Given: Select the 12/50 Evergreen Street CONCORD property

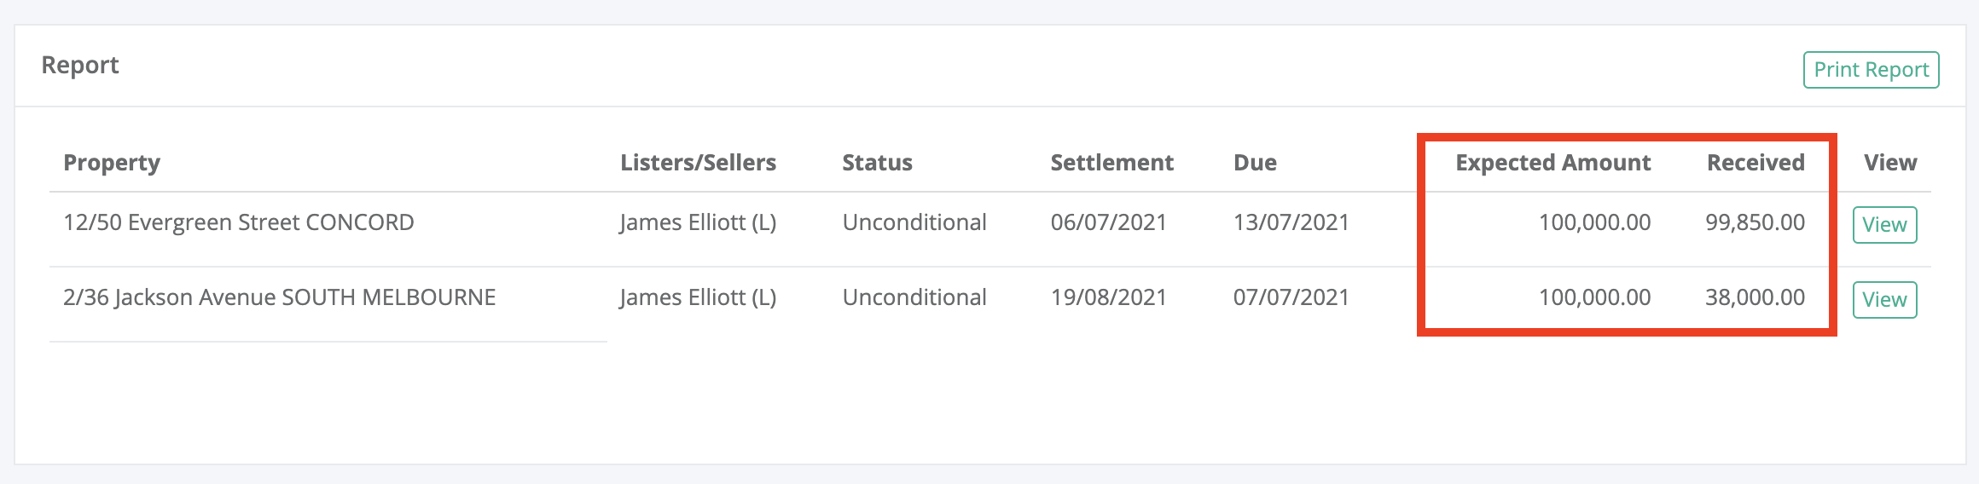Looking at the screenshot, I should tap(239, 222).
